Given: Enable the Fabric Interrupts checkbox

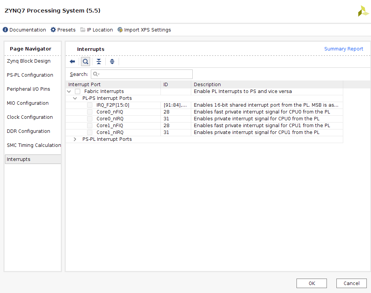Looking at the screenshot, I should tap(78, 91).
